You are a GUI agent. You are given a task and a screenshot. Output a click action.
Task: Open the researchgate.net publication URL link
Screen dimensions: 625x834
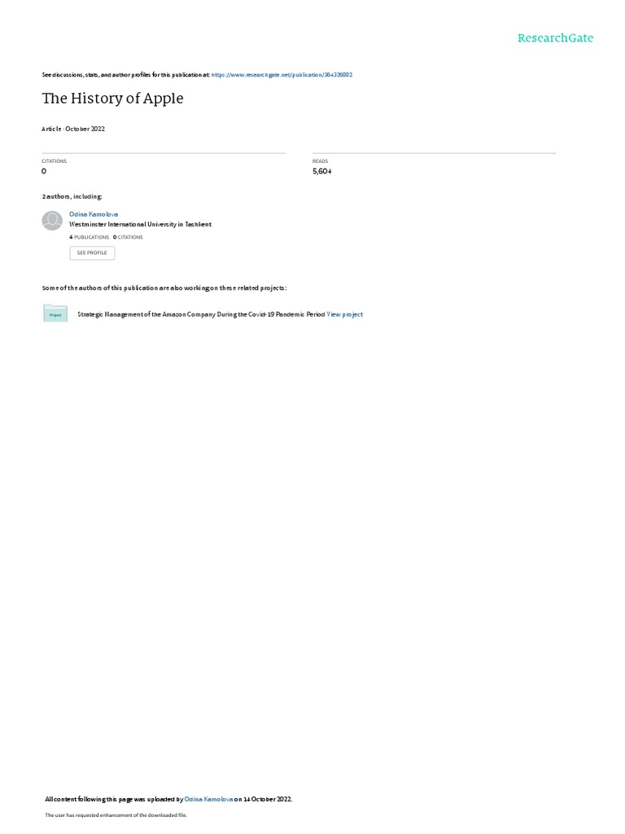tap(282, 75)
